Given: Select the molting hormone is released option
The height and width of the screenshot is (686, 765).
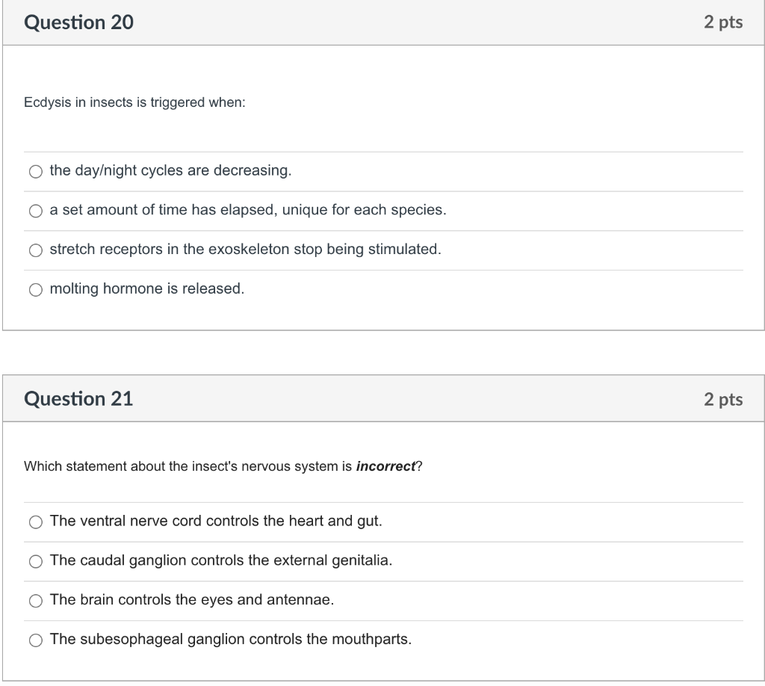Looking at the screenshot, I should [x=35, y=289].
